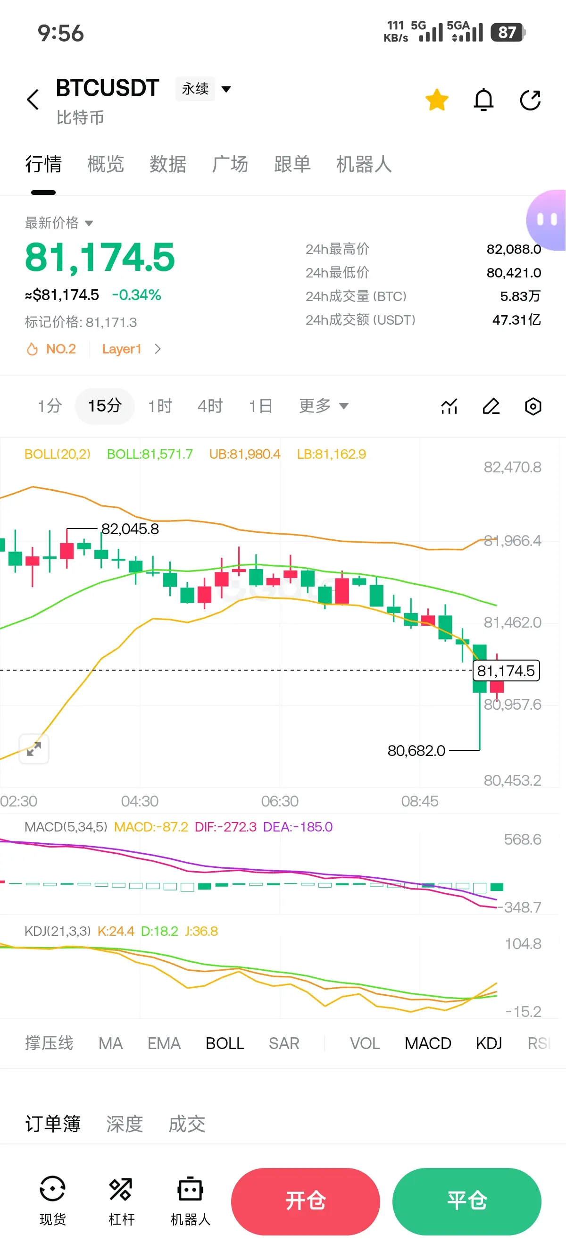Open indicator chart settings icon
Viewport: 566px width, 1260px height.
click(x=449, y=406)
